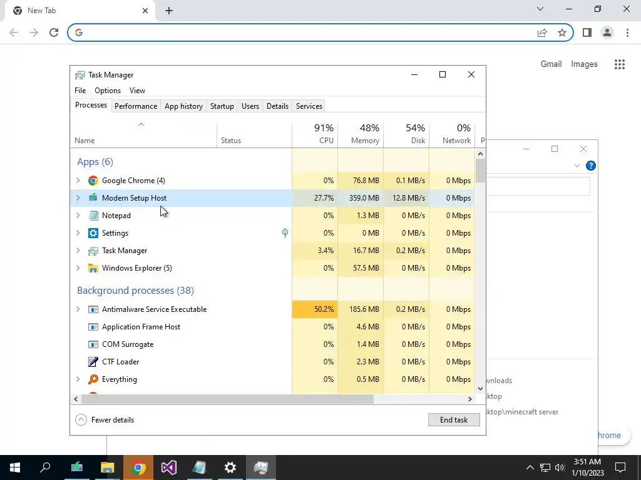641x480 pixels.
Task: Bookmark this tab with the star icon
Action: point(562,32)
